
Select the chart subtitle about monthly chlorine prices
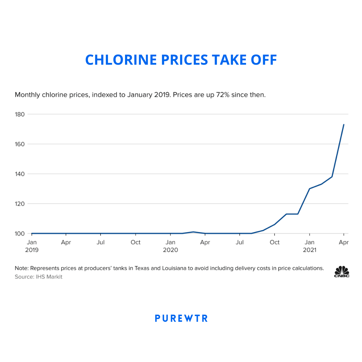[140, 95]
